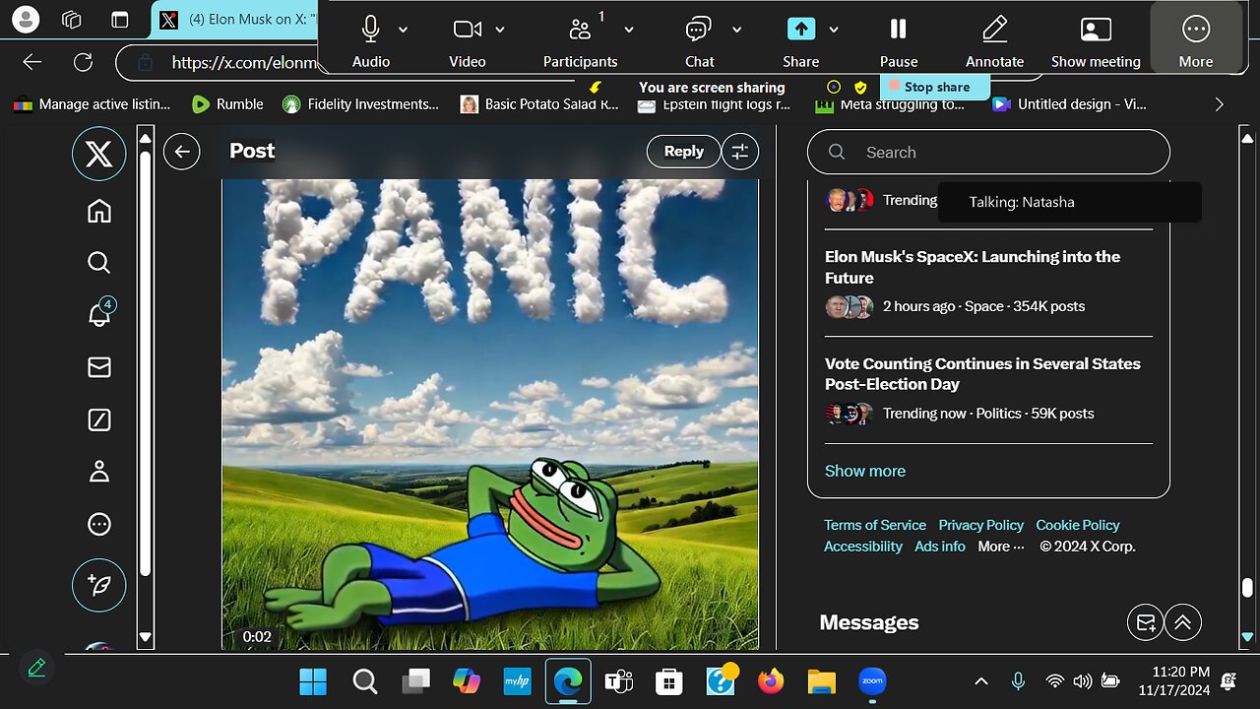This screenshot has width=1260, height=709.
Task: Open browser profile avatar icon
Action: [26, 19]
